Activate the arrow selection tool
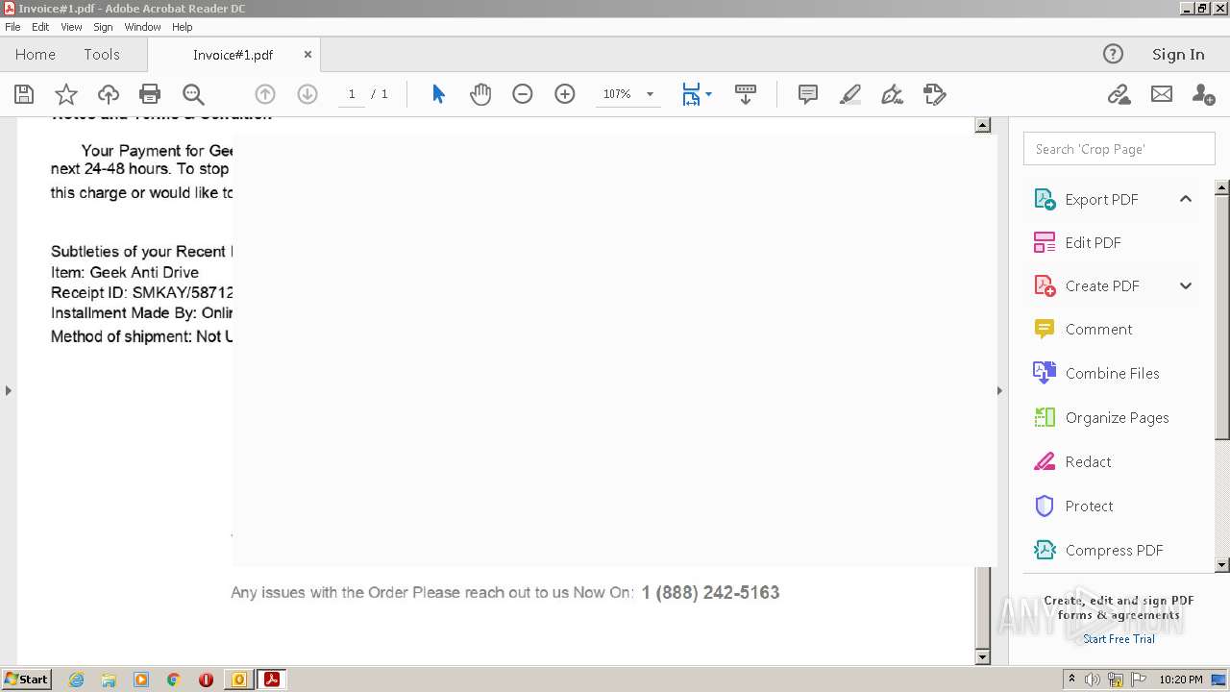 pos(438,94)
